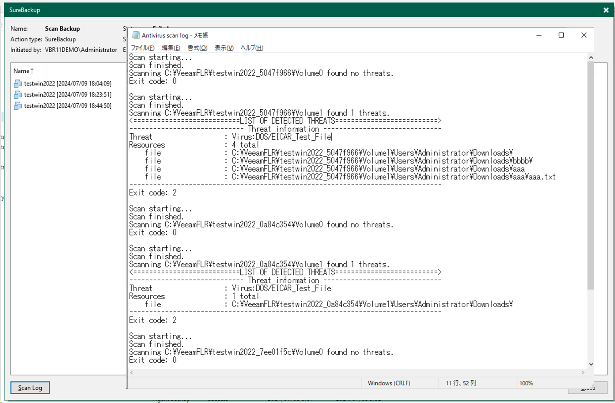The height and width of the screenshot is (403, 615).
Task: Click the VBR11DEMO\Administrator initiated-by value
Action: [x=81, y=50]
